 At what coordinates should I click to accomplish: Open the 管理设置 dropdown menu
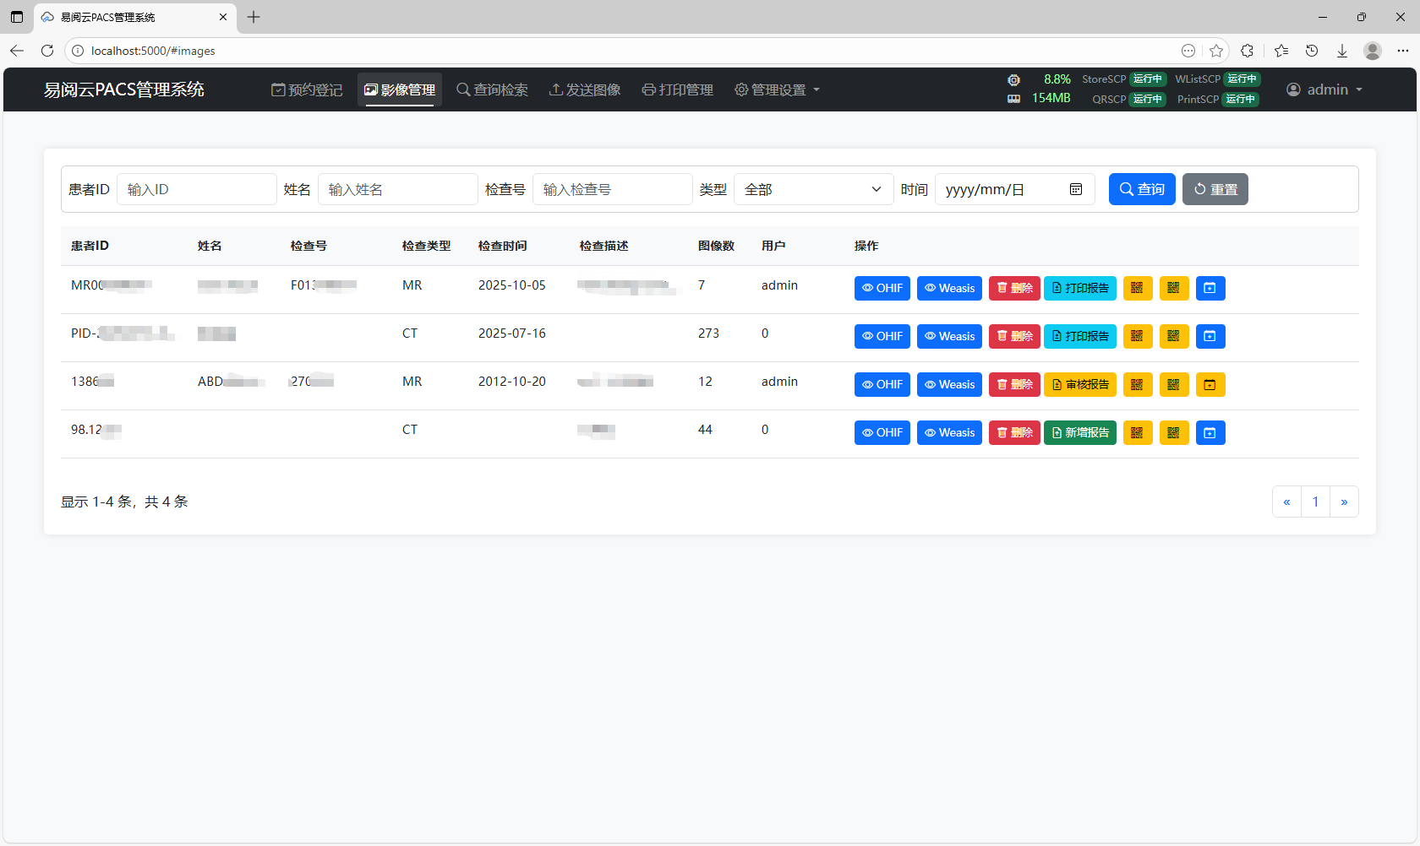tap(777, 89)
